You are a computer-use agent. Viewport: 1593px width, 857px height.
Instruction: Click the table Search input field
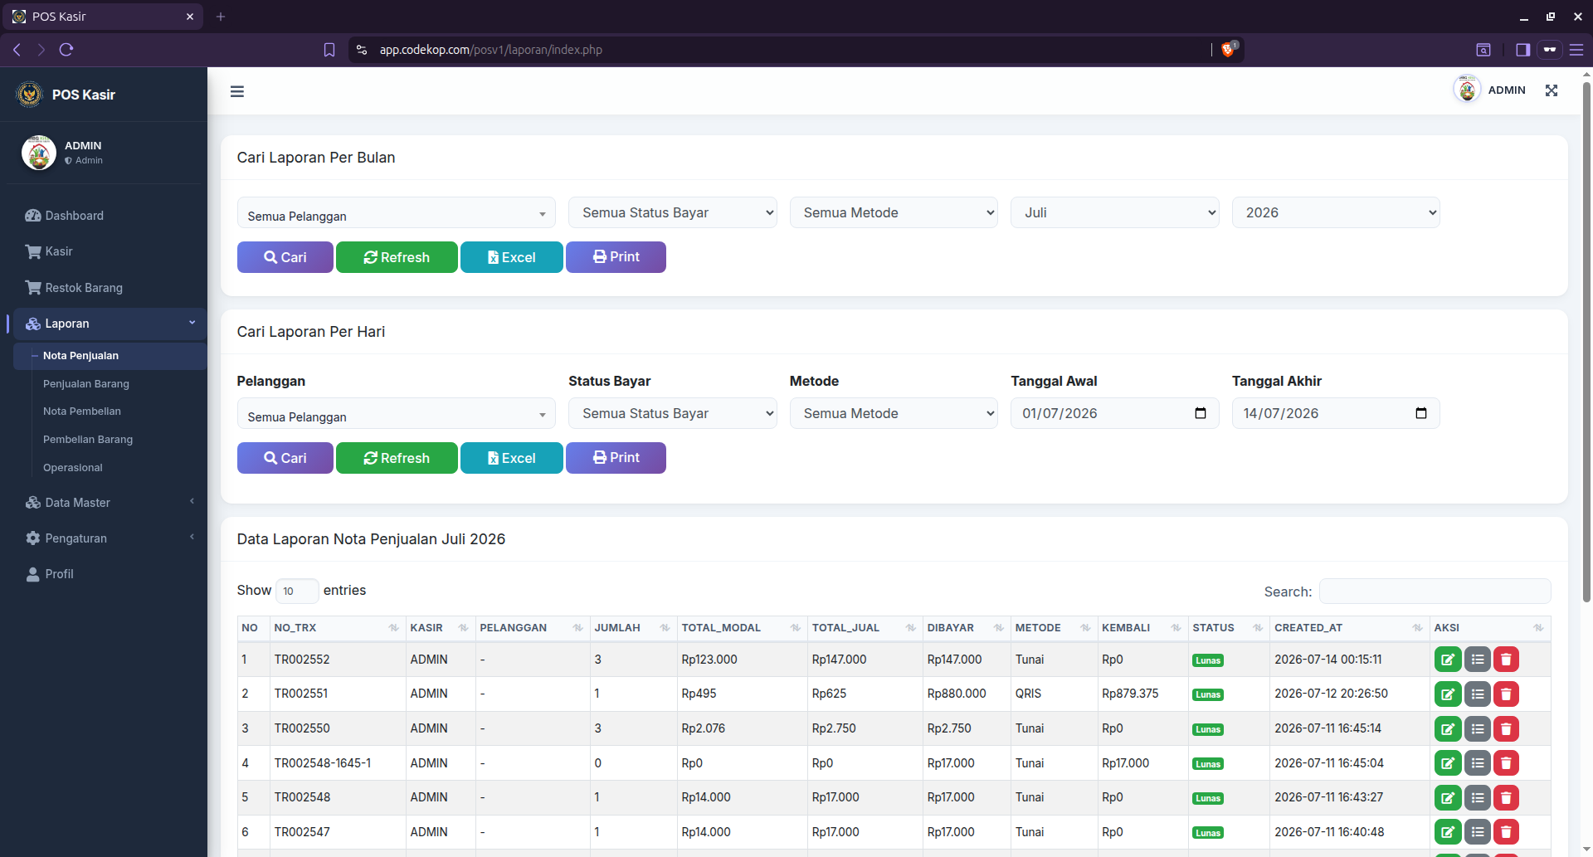(1435, 592)
